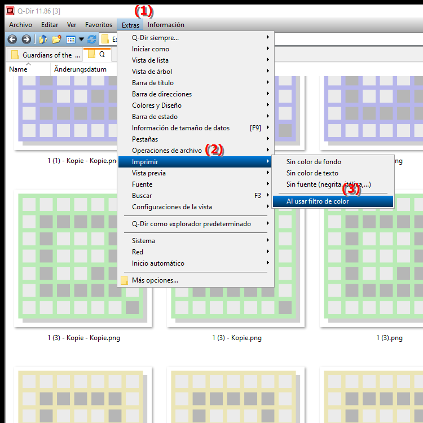Open the Ver menu
The image size is (423, 423).
[x=72, y=25]
